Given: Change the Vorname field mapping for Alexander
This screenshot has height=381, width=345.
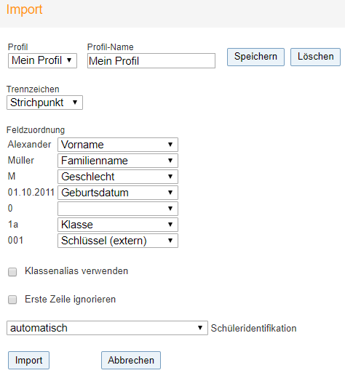Looking at the screenshot, I should tap(118, 145).
